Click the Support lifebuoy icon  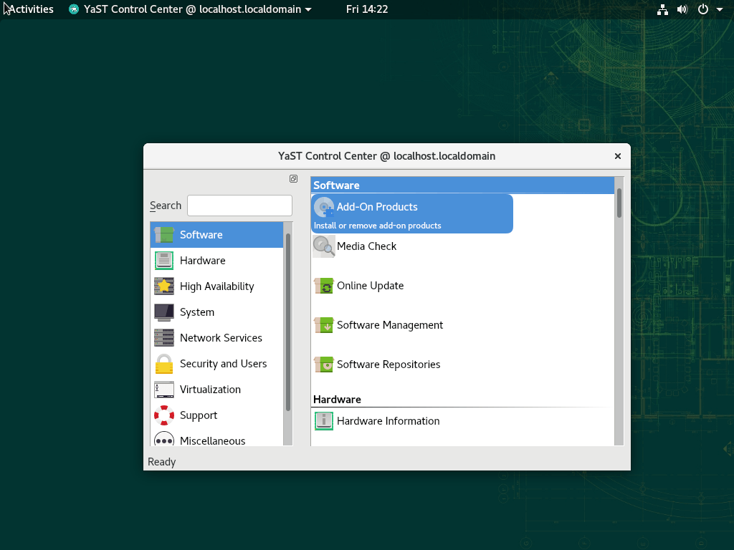164,415
